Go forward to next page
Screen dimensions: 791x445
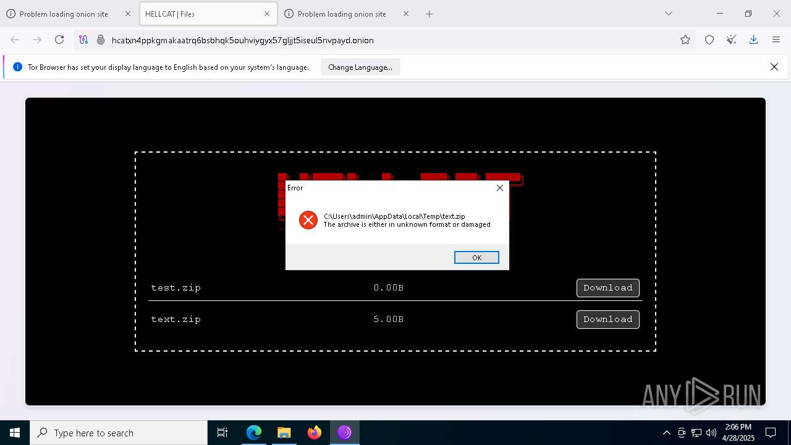point(37,40)
